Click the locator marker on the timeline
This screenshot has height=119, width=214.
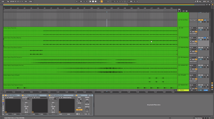click(107, 12)
